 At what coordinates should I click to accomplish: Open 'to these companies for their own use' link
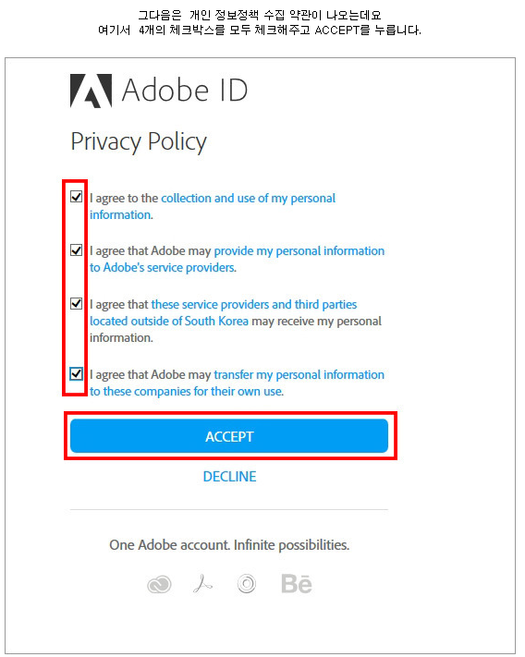(x=187, y=392)
